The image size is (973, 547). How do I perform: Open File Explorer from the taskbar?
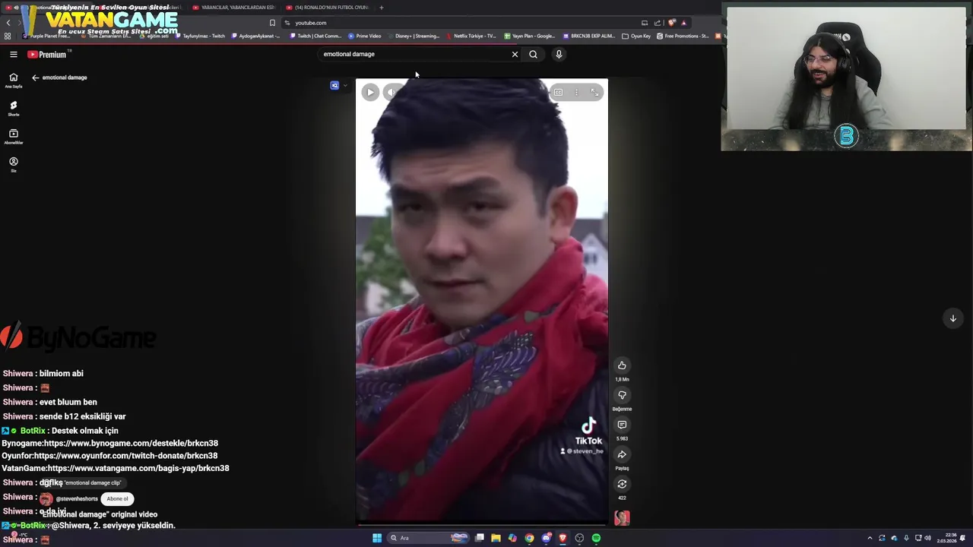coord(496,538)
